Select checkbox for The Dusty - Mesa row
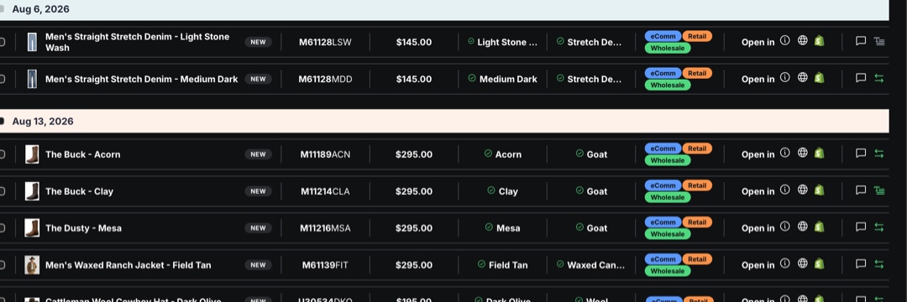 click(2, 228)
